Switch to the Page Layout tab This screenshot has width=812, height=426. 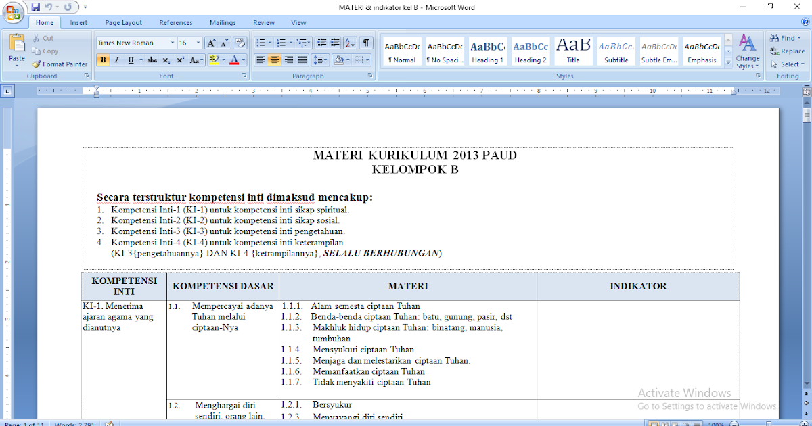[x=123, y=22]
